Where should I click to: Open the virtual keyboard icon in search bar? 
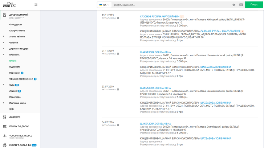point(241,5)
